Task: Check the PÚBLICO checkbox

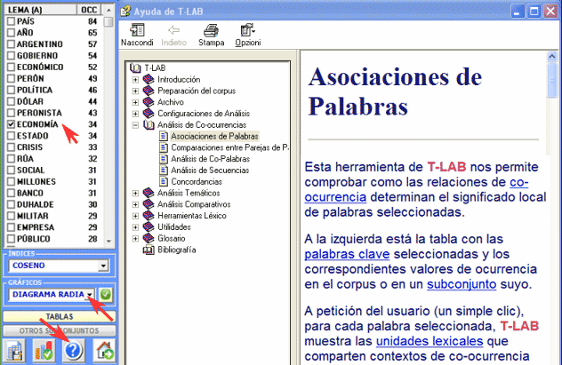Action: (11, 239)
